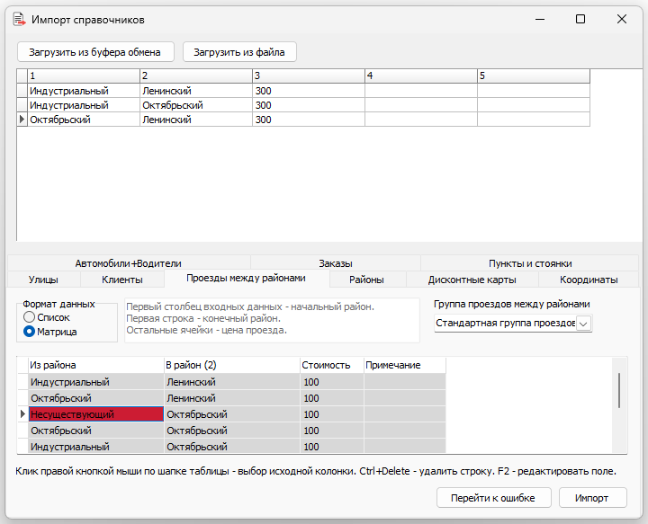648x524 pixels.
Task: Click the Импорт button
Action: tap(592, 498)
